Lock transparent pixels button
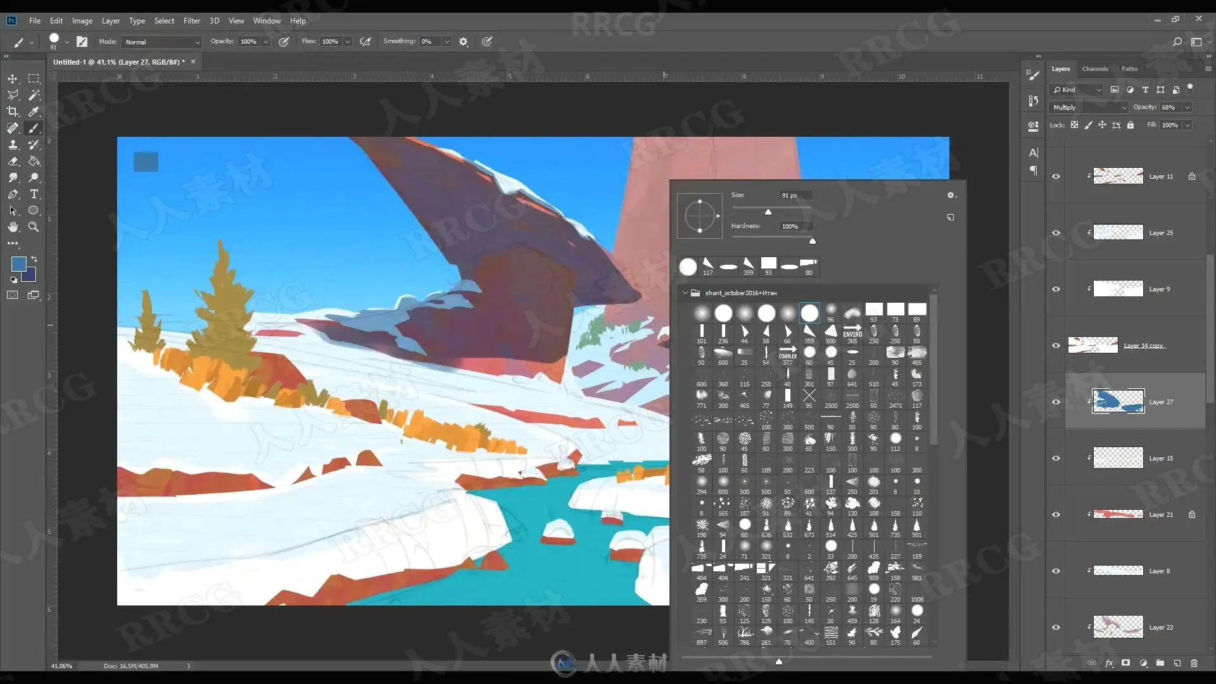The height and width of the screenshot is (684, 1216). point(1074,125)
